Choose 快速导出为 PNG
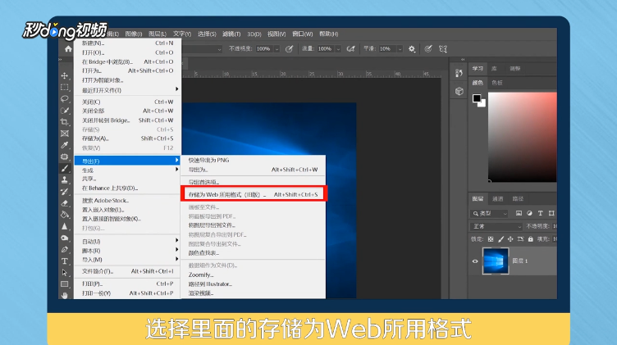Screen dimensions: 617x345 pyautogui.click(x=254, y=161)
